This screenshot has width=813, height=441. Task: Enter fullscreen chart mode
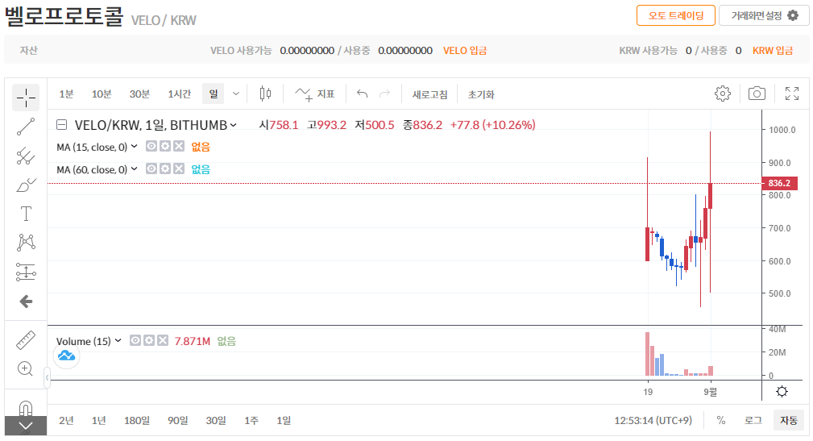point(792,94)
